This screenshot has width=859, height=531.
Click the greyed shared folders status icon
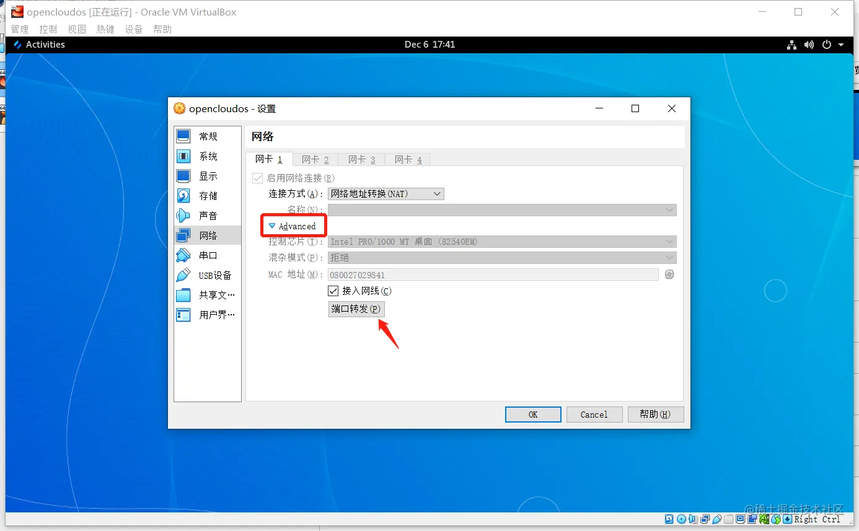click(729, 519)
